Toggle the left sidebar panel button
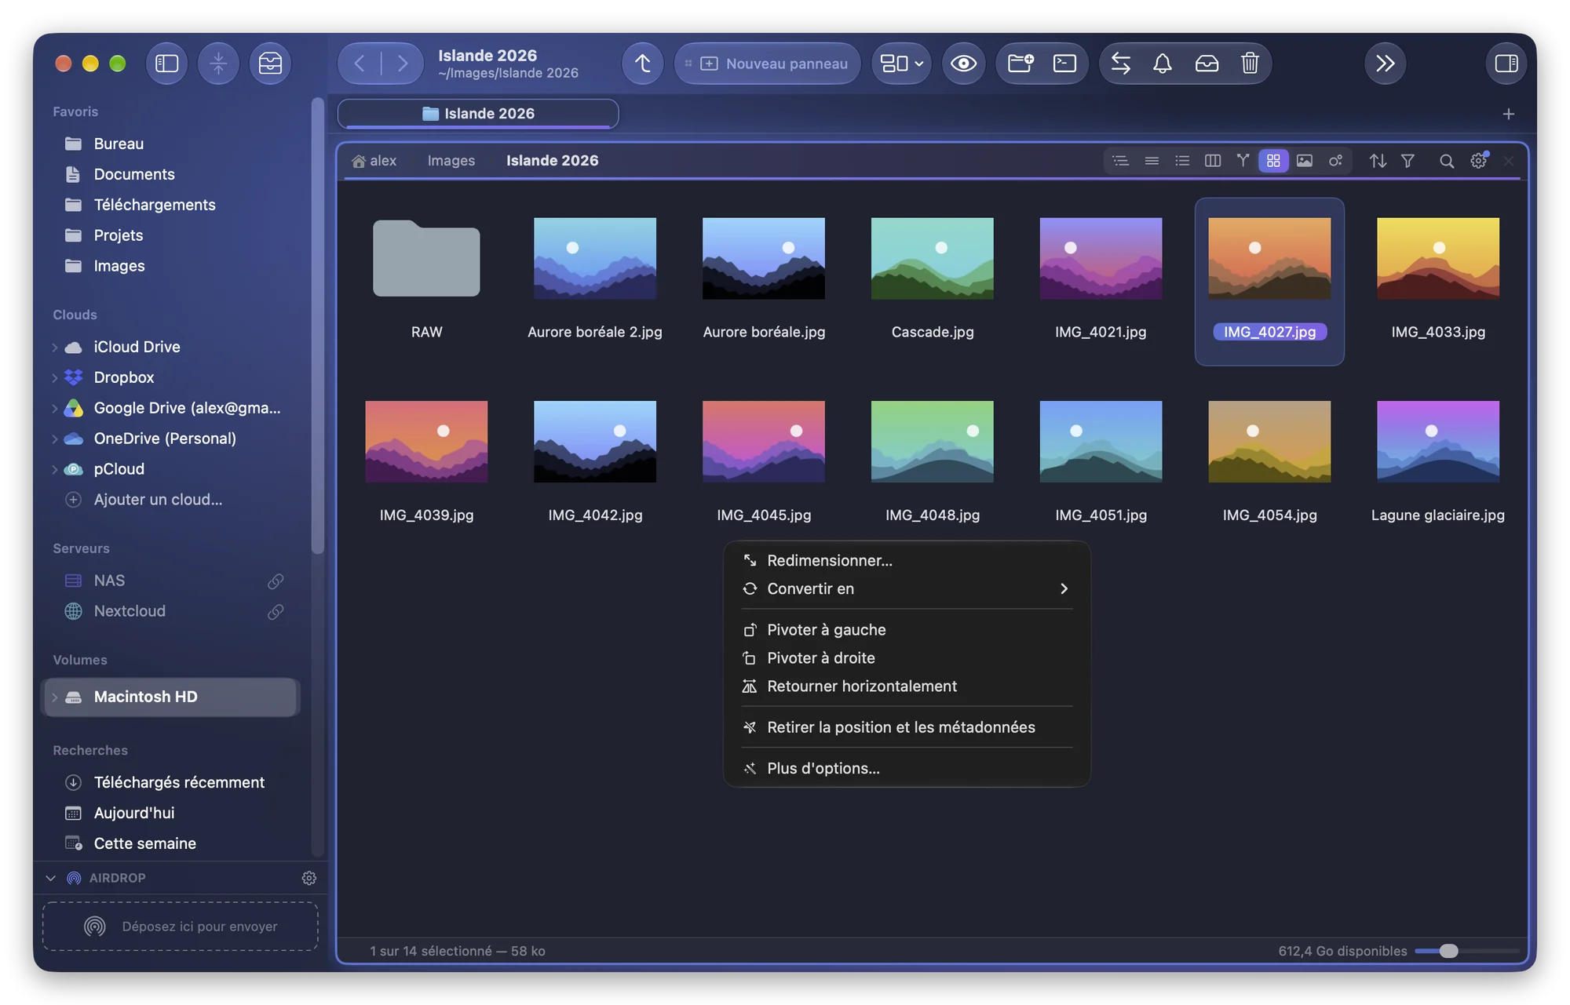The image size is (1570, 1005). pos(166,64)
